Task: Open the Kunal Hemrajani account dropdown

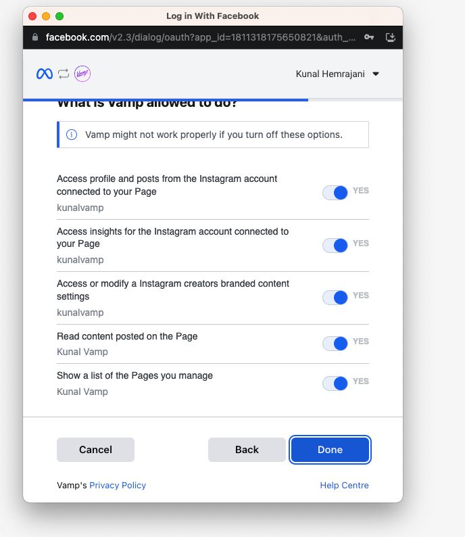Action: coord(337,74)
